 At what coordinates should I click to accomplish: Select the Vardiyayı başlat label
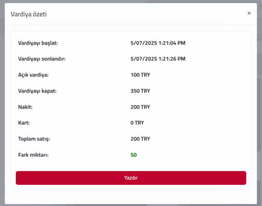click(38, 43)
